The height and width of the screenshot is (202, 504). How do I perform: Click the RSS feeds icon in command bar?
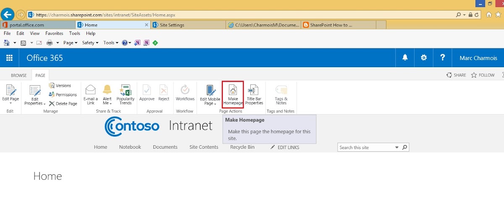[x=24, y=43]
